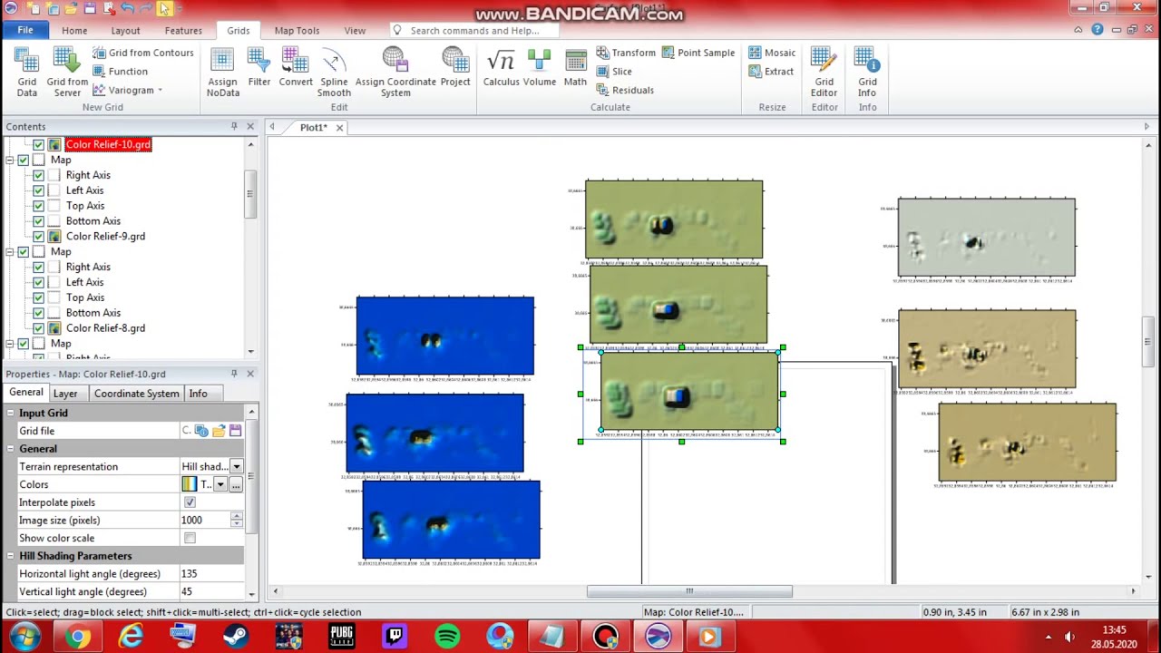Uncheck Color Relief-9.grd layer checkbox
Image resolution: width=1161 pixels, height=653 pixels.
pos(38,236)
